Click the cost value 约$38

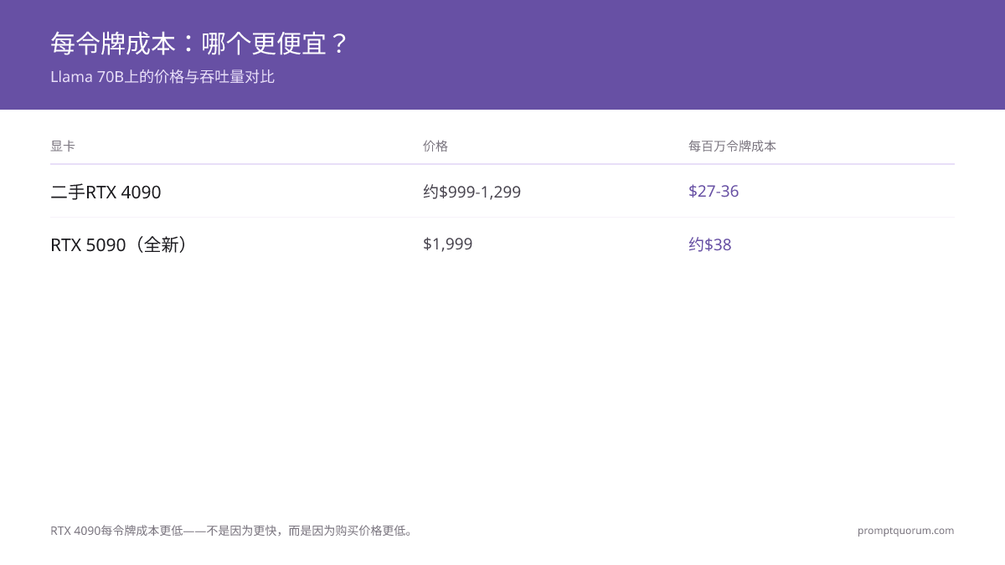pos(710,244)
